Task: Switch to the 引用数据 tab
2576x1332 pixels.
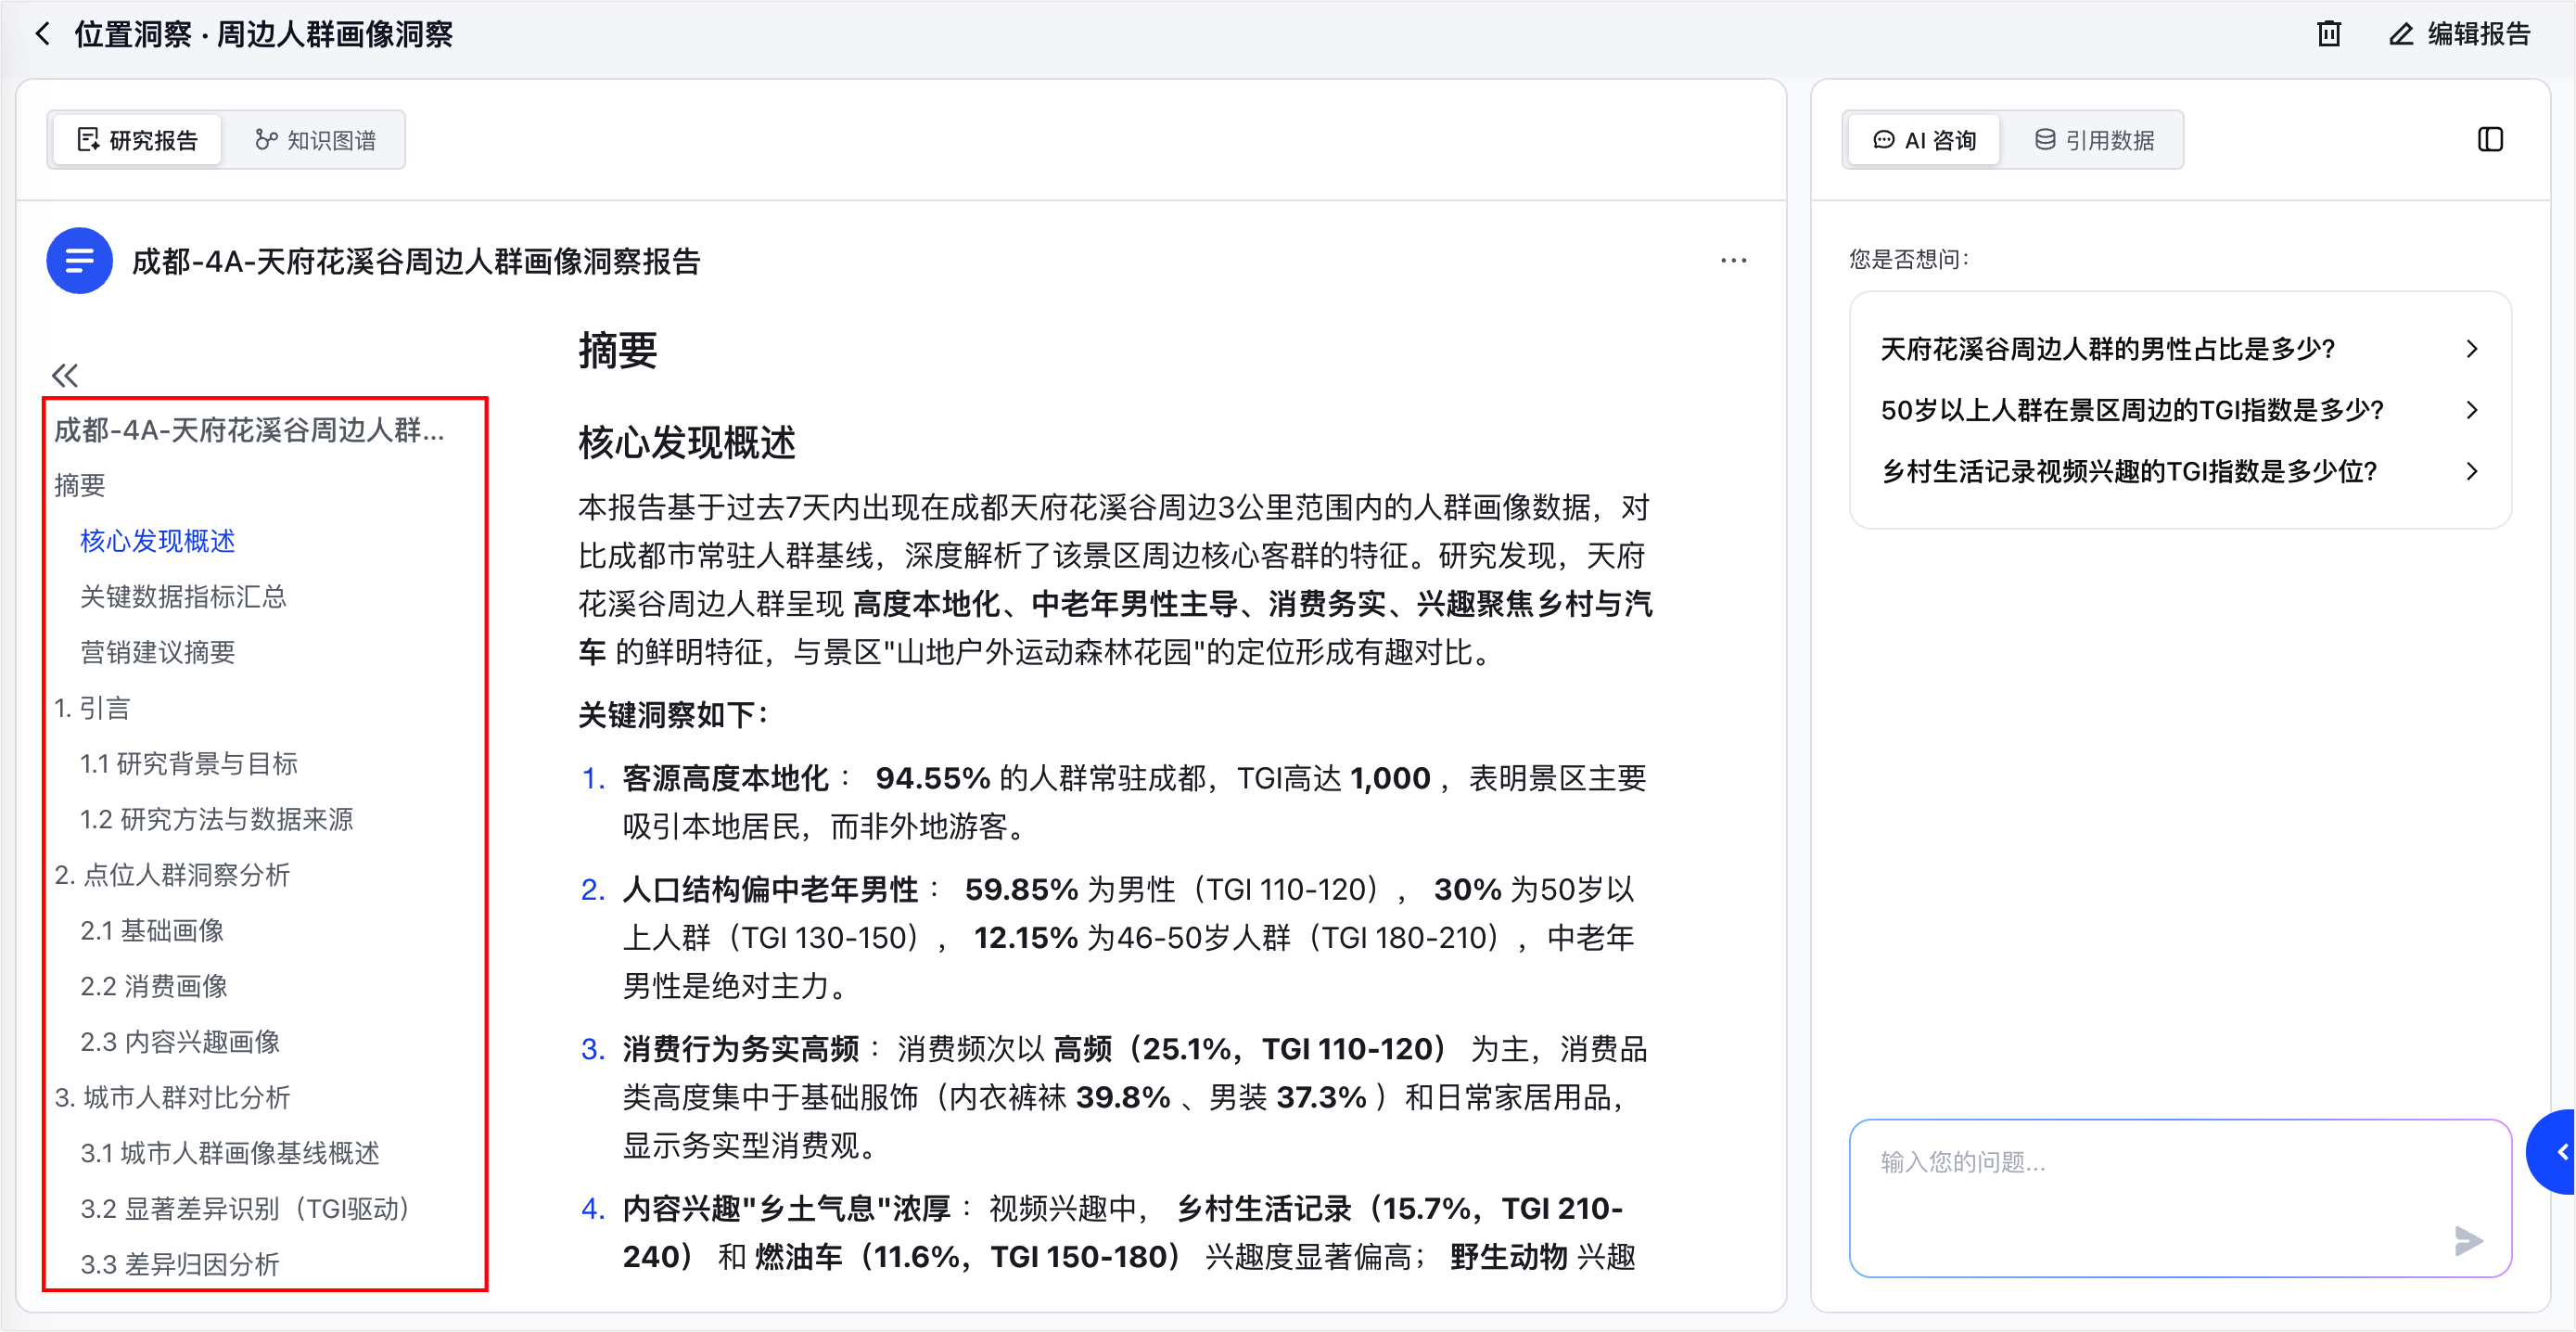Action: click(x=2094, y=140)
